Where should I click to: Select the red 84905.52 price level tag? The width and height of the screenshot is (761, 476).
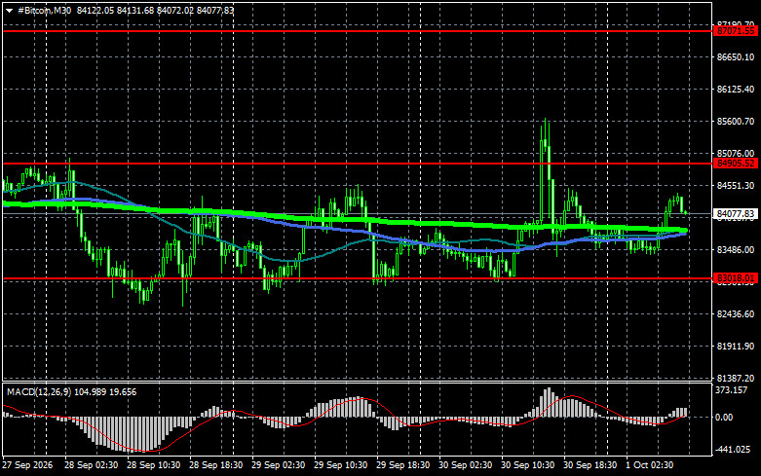(x=736, y=164)
